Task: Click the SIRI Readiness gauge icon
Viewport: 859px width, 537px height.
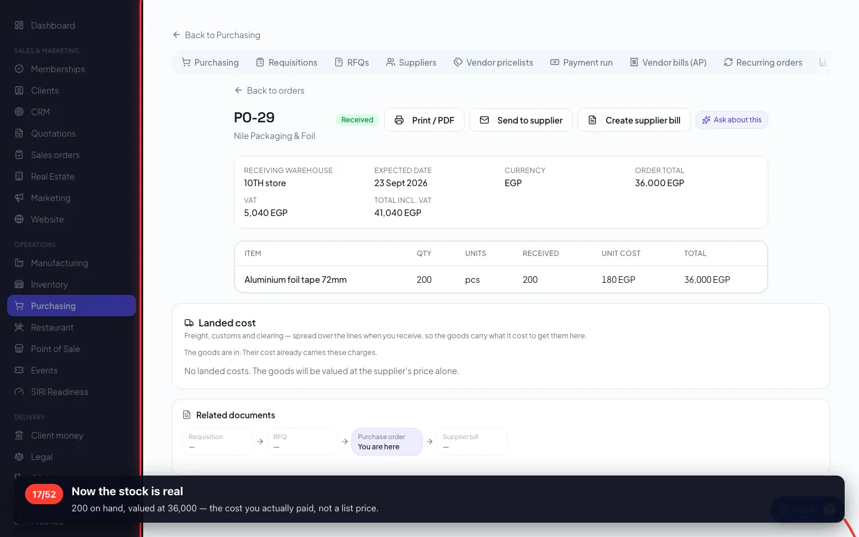Action: [19, 391]
